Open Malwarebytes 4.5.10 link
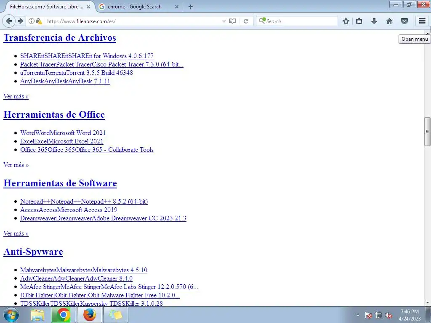 coord(84,270)
